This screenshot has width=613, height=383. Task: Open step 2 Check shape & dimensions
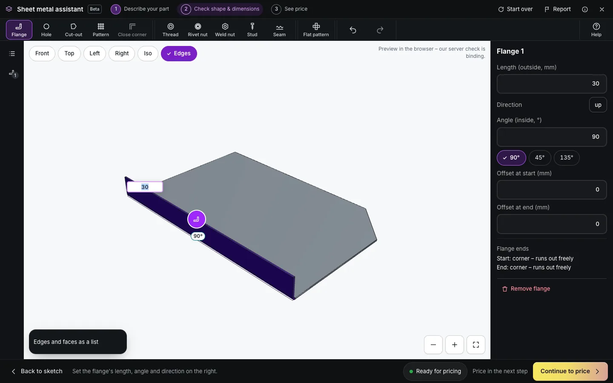pos(221,9)
